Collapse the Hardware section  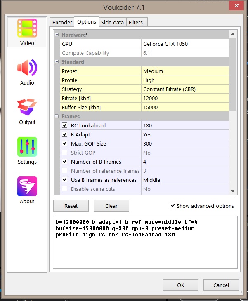coord(57,35)
